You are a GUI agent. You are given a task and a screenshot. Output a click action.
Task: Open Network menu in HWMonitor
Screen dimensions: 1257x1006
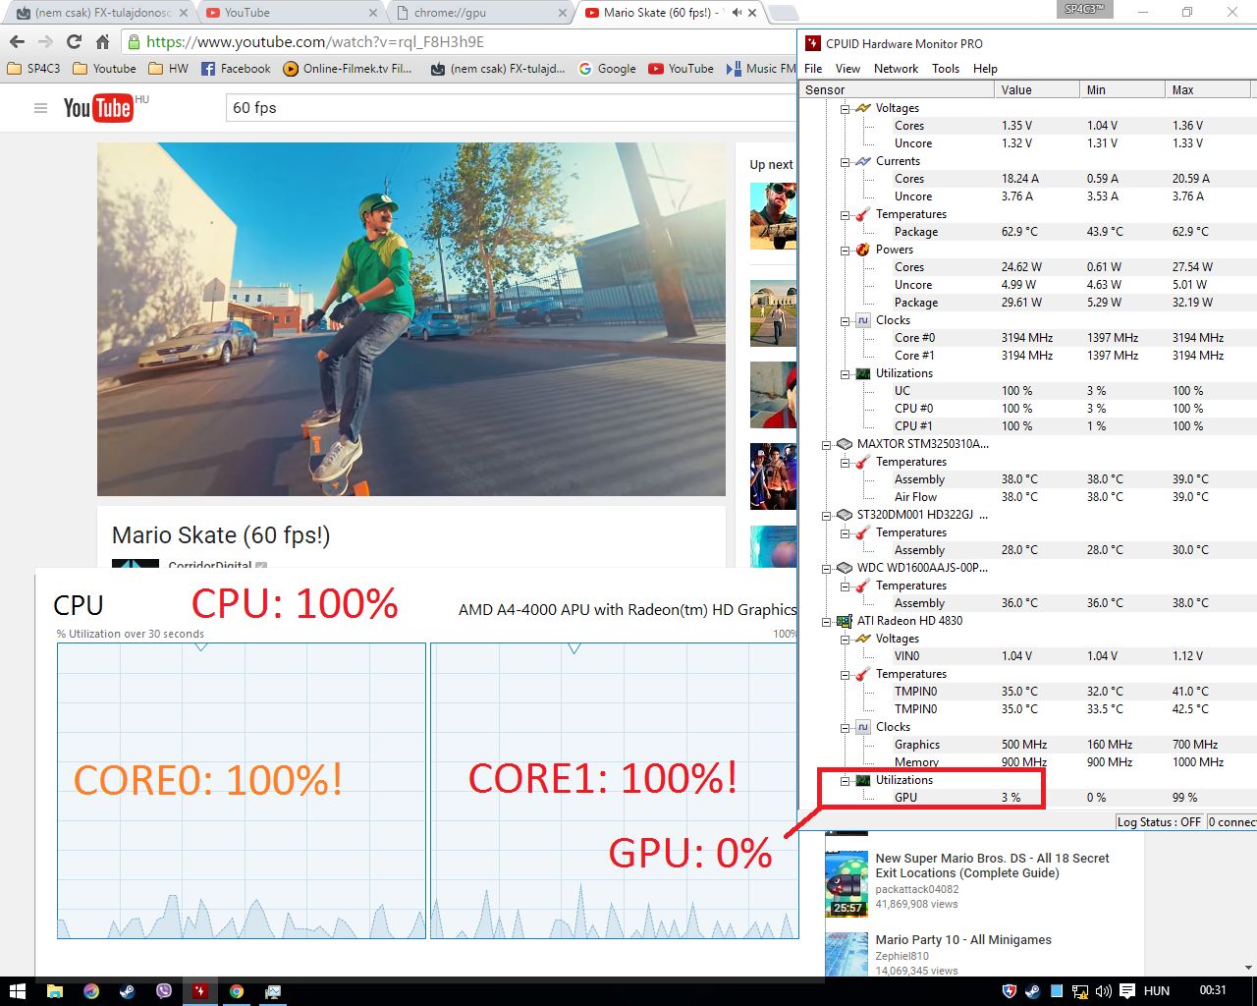[x=896, y=69]
